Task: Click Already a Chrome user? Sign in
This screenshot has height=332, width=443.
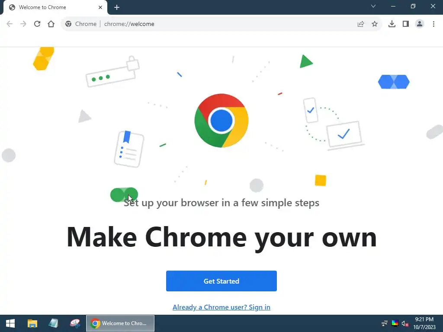Action: click(x=221, y=307)
